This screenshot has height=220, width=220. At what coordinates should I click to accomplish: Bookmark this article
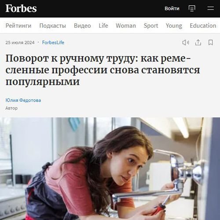pos(211,43)
